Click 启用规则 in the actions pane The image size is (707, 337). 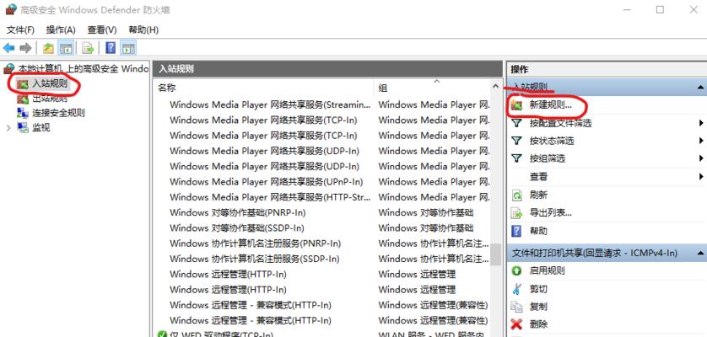click(547, 270)
